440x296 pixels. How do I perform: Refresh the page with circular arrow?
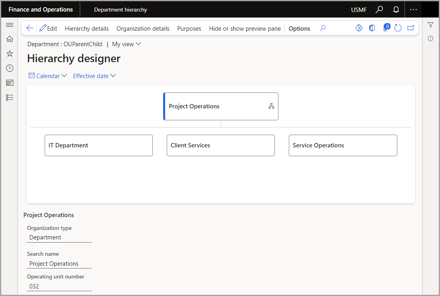398,28
